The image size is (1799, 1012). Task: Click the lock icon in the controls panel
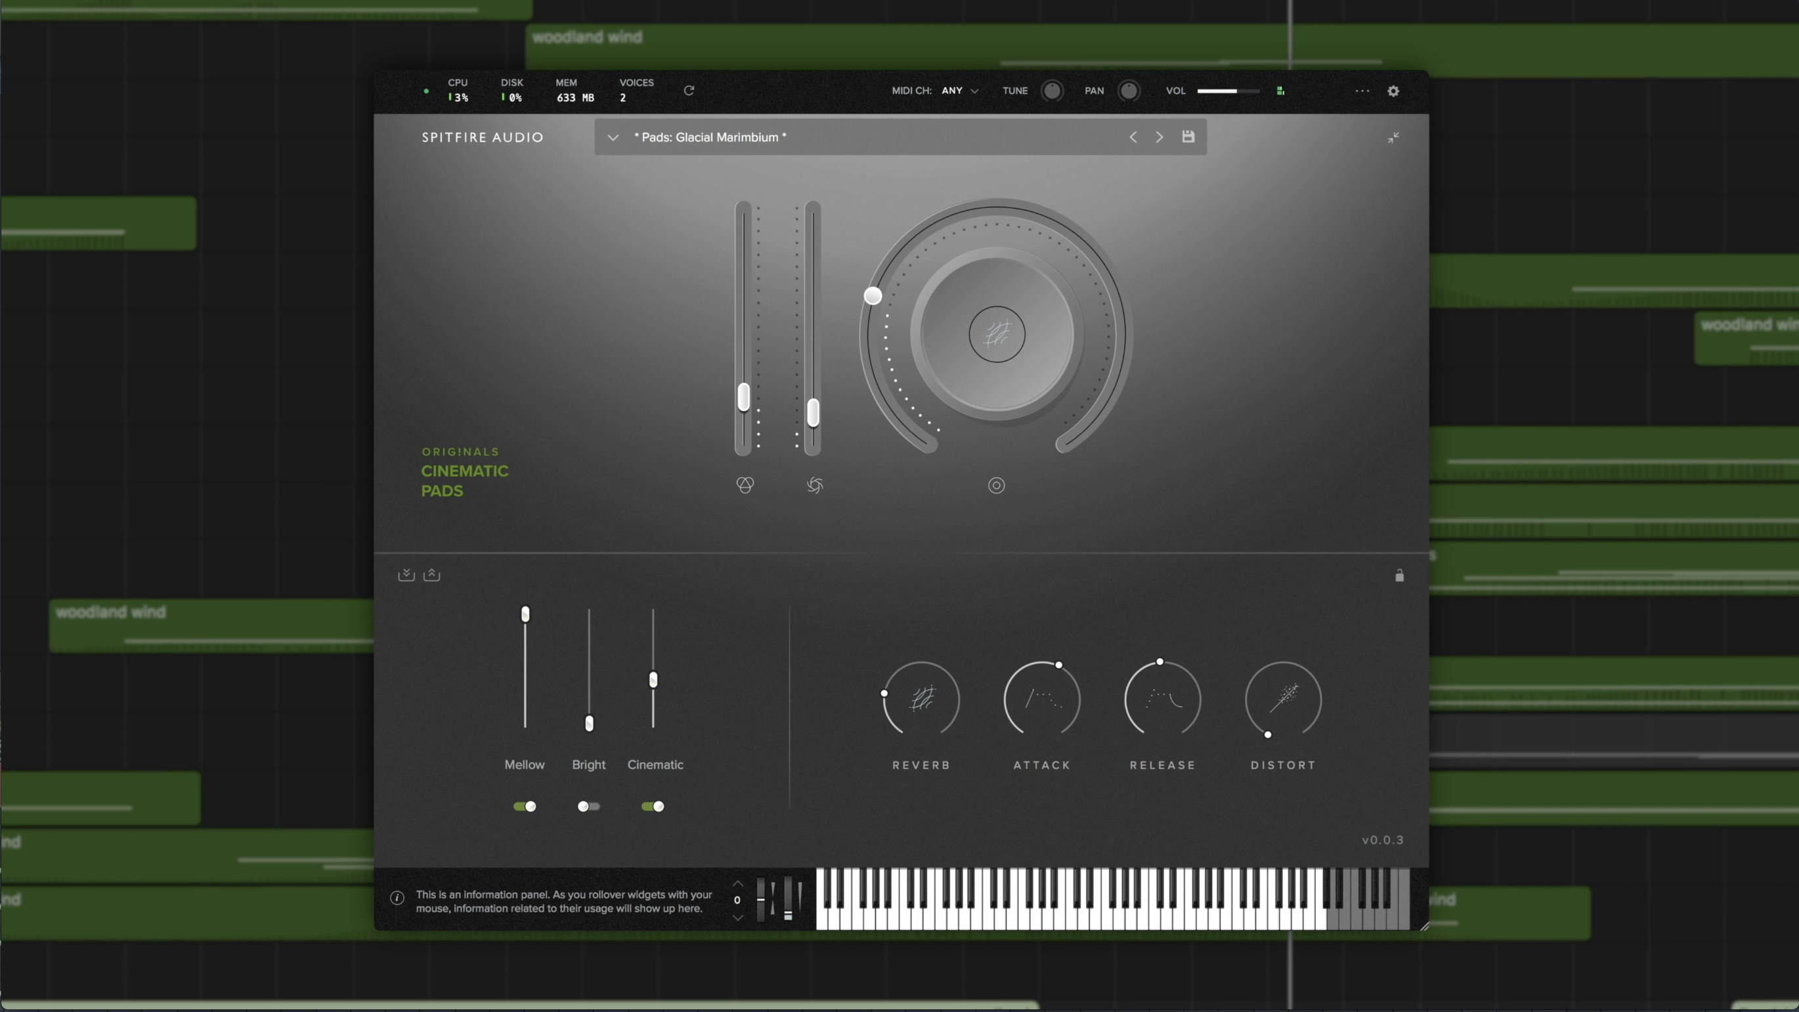coord(1399,576)
